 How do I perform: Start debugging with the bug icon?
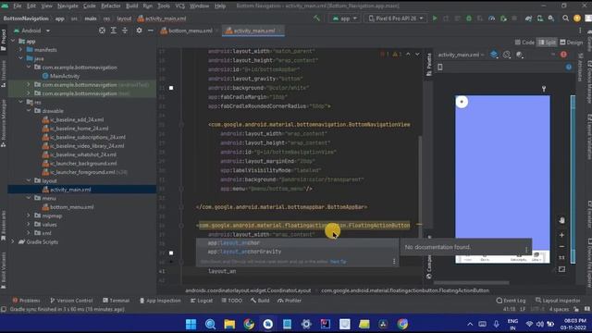pyautogui.click(x=469, y=18)
